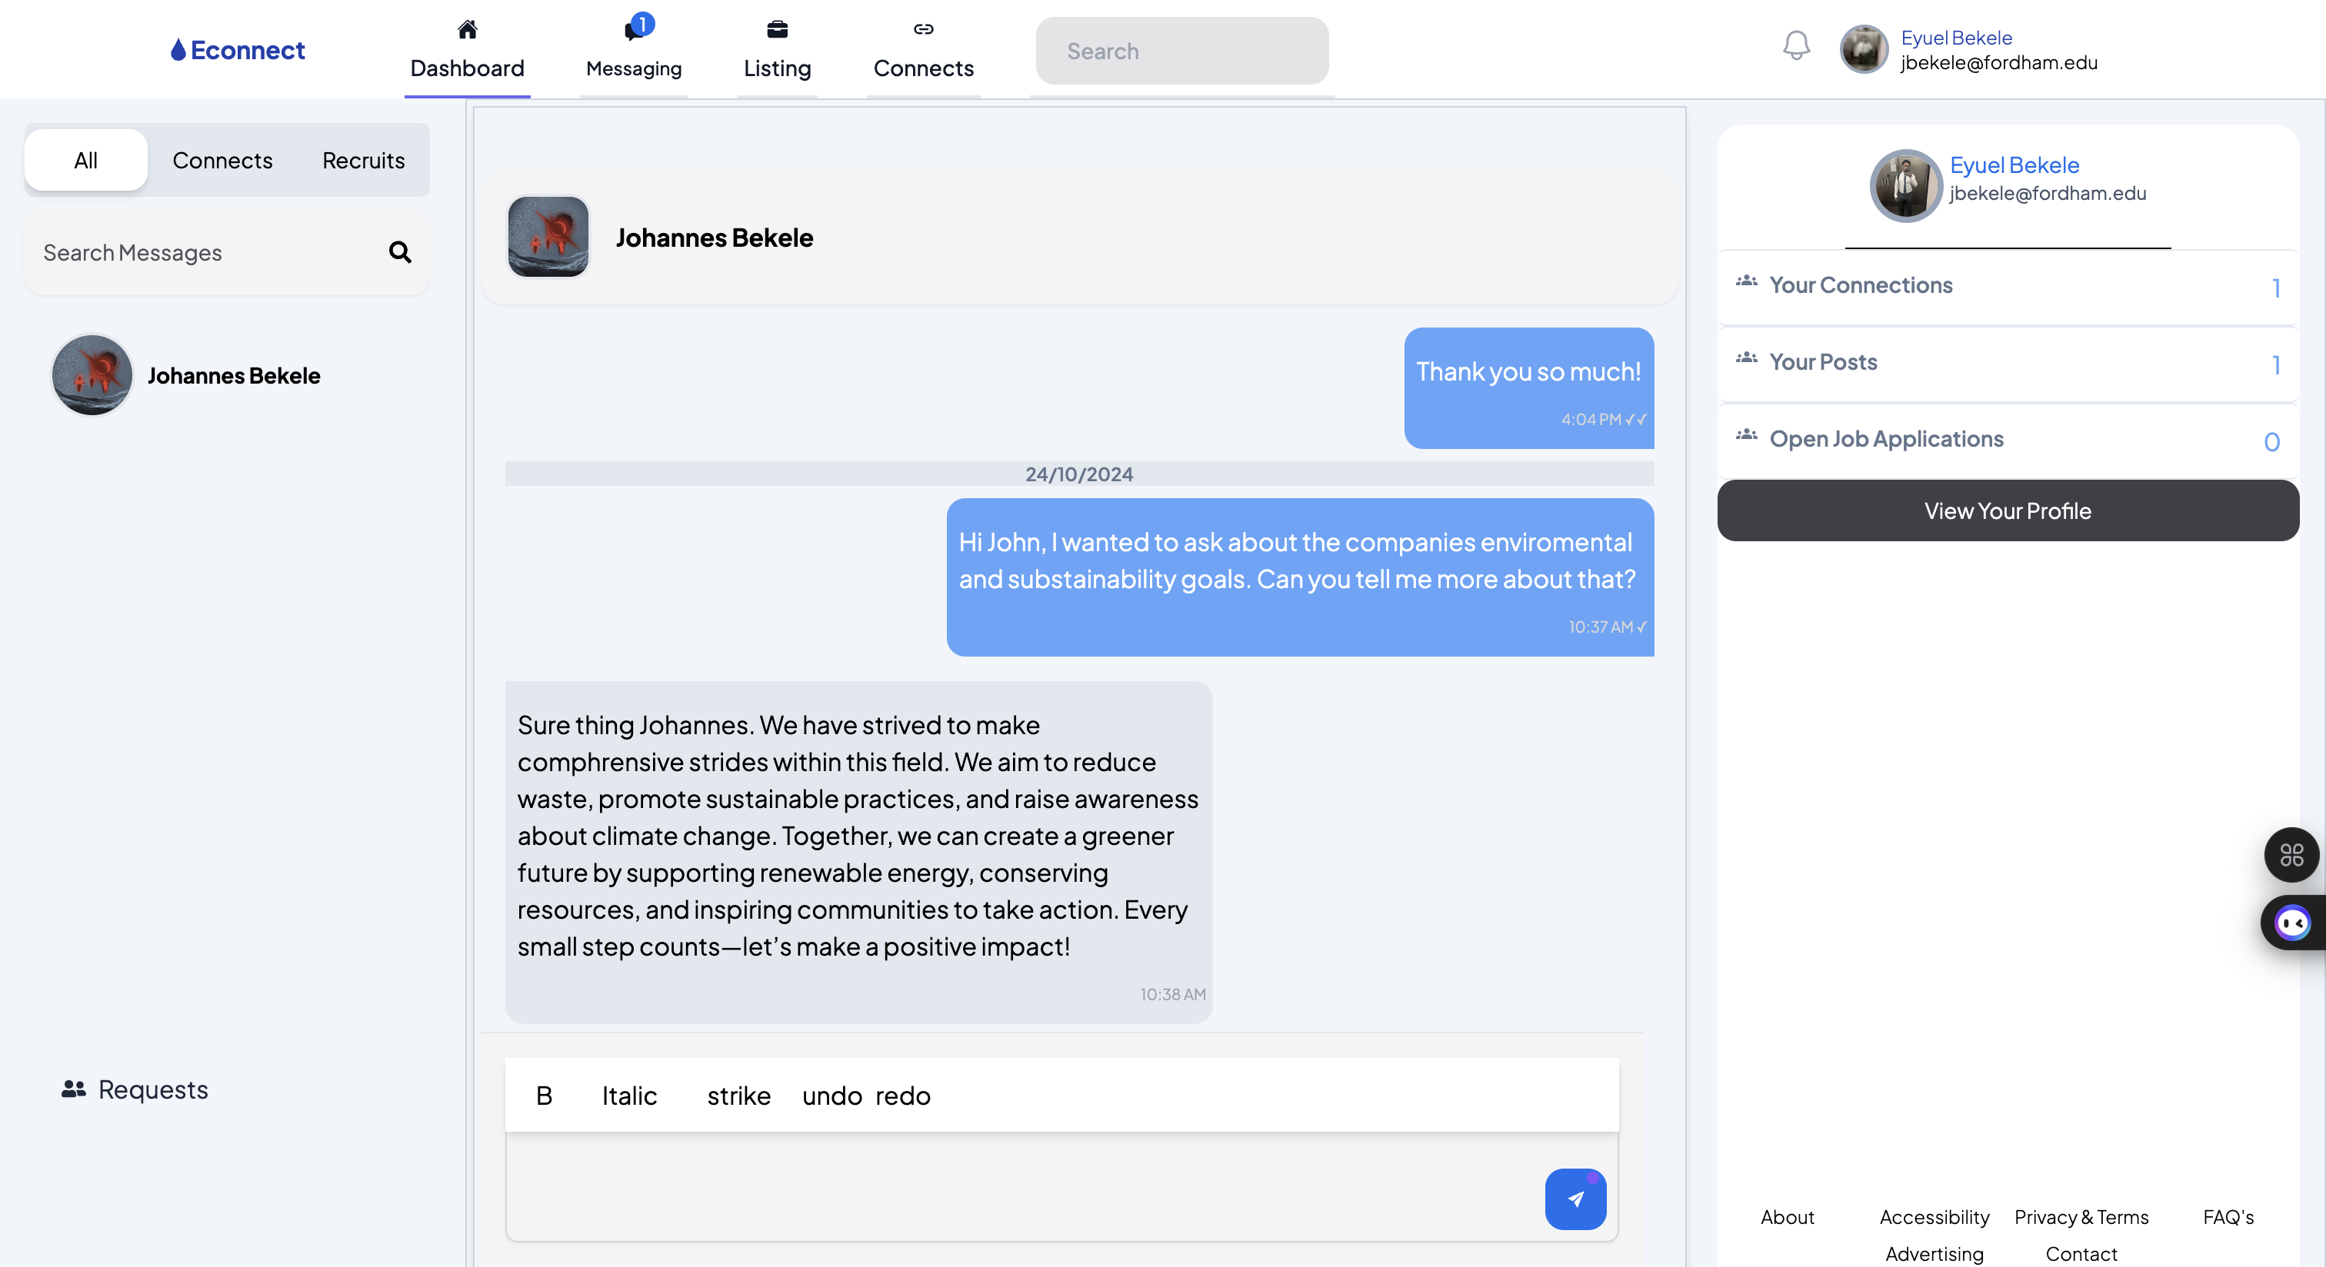The height and width of the screenshot is (1267, 2326).
Task: Switch to the Connects messages tab
Action: pos(222,160)
